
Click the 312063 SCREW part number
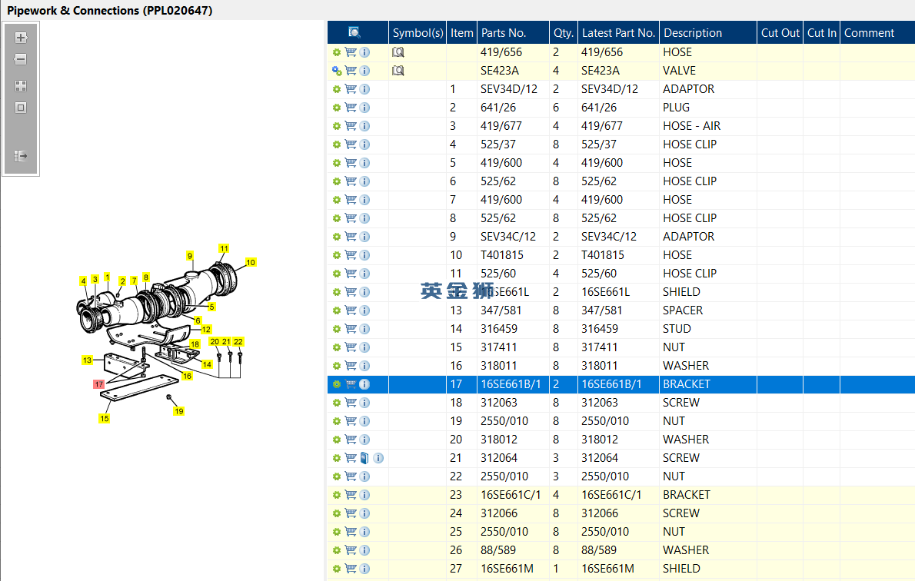pos(499,403)
